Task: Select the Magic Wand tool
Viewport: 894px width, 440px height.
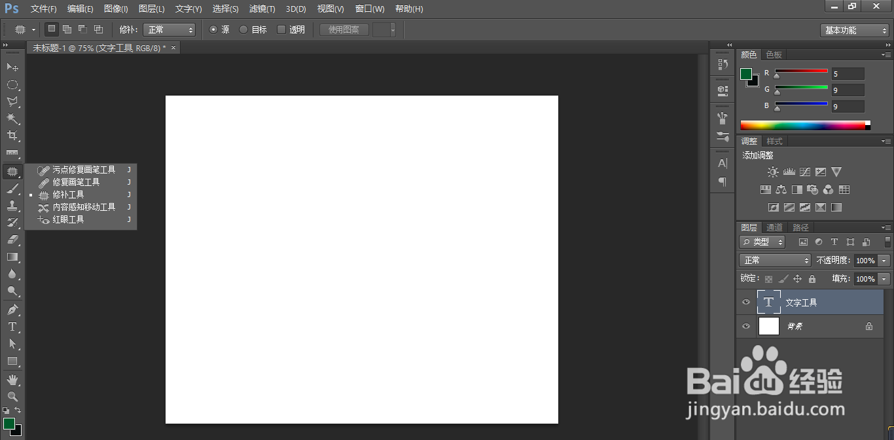Action: [x=12, y=119]
